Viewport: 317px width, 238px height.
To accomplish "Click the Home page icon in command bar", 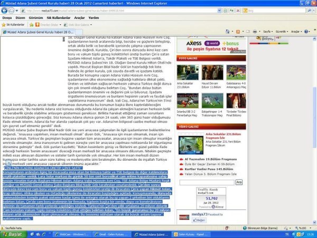I will 227,32.
